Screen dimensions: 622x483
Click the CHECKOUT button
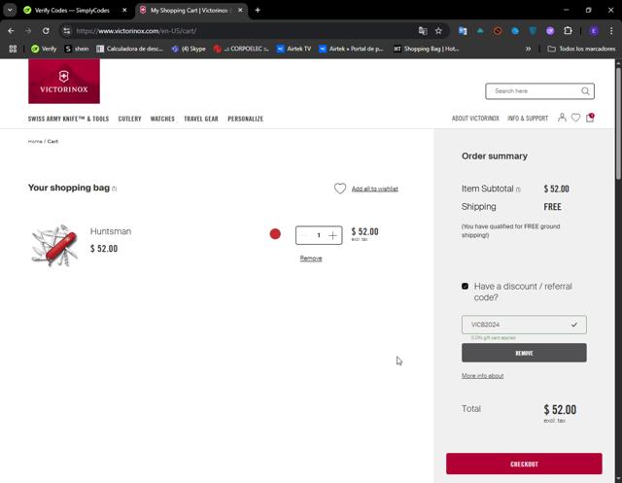(524, 464)
